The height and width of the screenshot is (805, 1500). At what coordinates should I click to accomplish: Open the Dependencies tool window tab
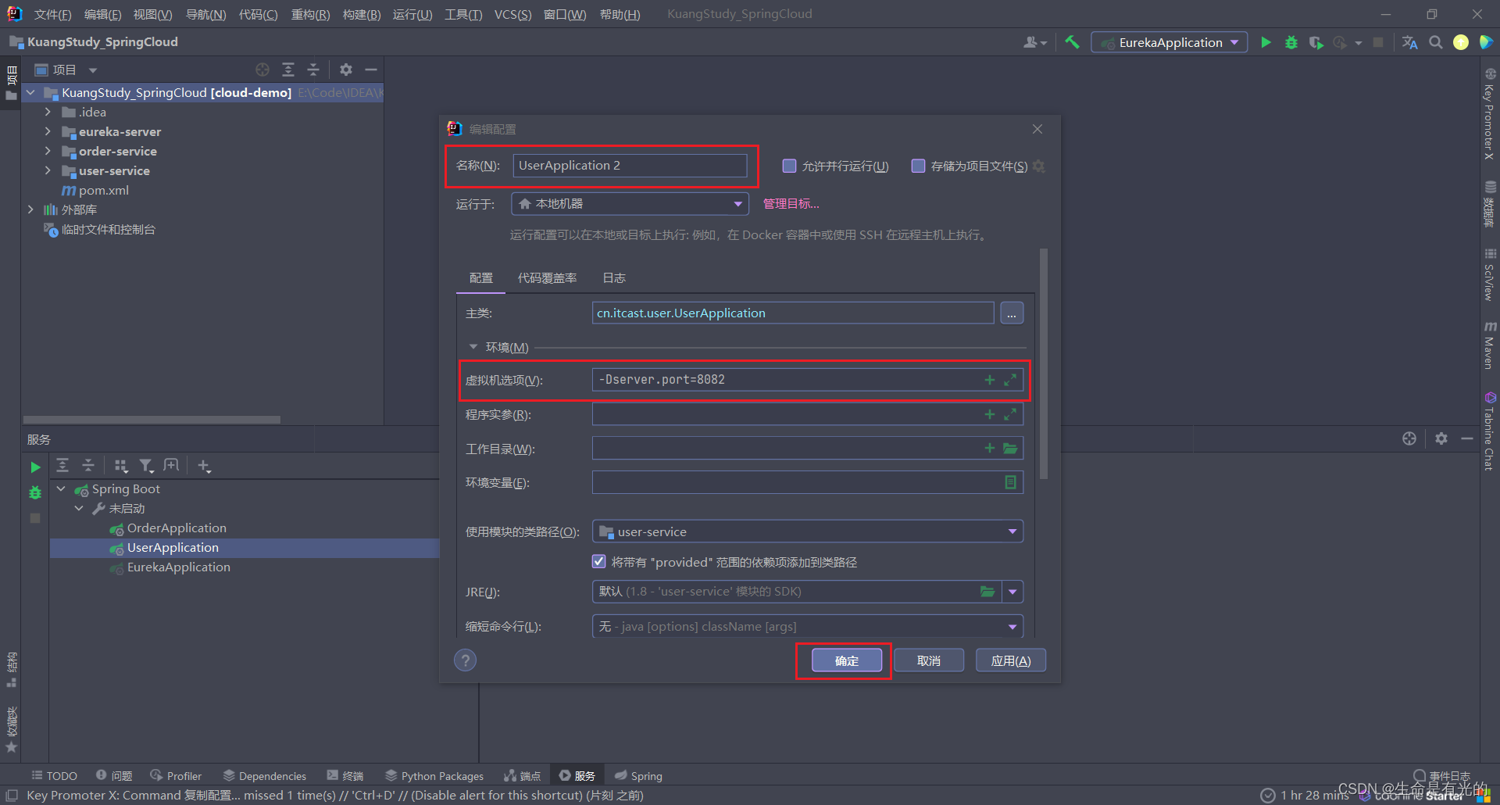265,776
